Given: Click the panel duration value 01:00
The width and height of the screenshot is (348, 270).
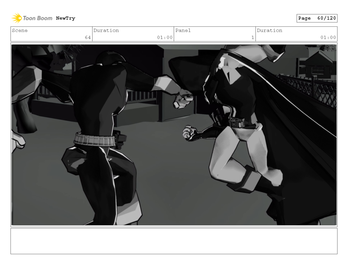Looking at the screenshot, I should pyautogui.click(x=329, y=37).
